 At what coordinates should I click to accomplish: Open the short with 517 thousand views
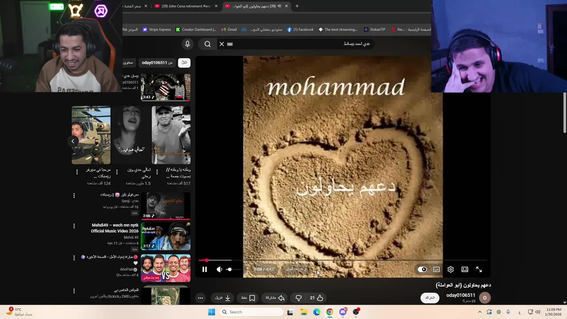tap(171, 135)
